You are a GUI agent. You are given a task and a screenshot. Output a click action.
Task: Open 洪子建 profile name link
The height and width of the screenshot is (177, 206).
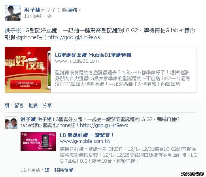tap(32, 10)
